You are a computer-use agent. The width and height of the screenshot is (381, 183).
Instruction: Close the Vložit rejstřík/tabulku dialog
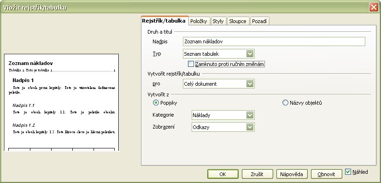pos(374,7)
